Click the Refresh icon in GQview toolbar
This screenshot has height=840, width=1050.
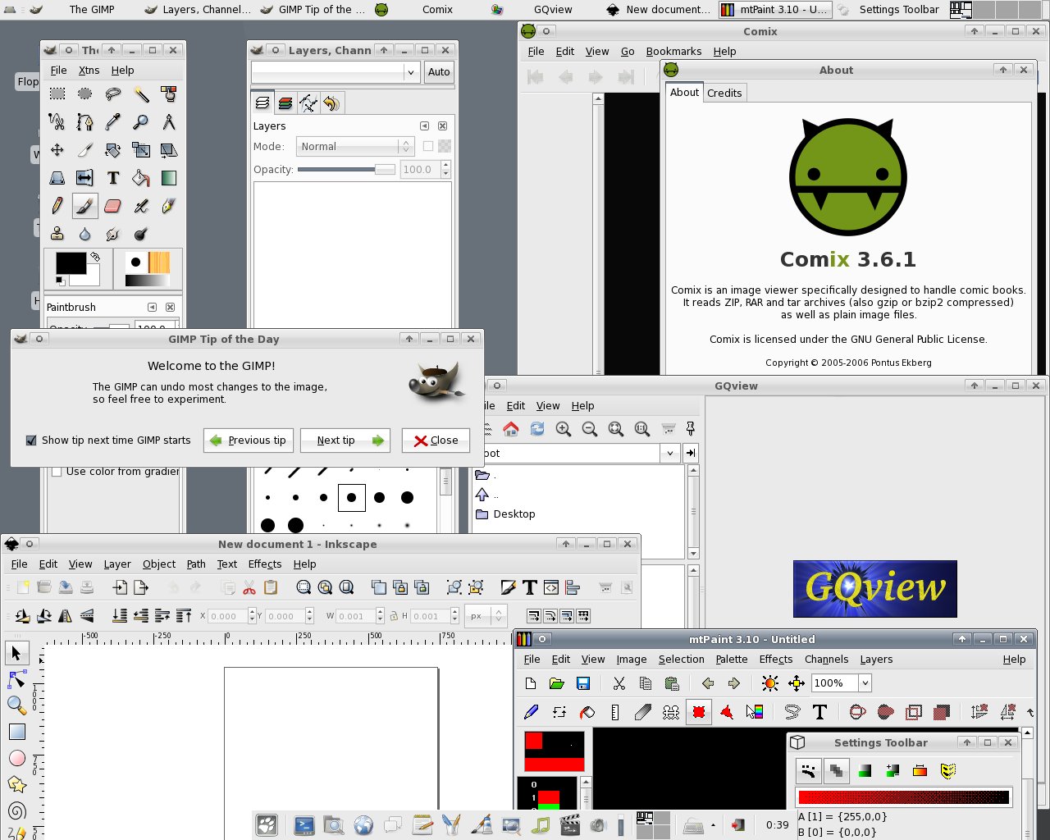(x=537, y=429)
